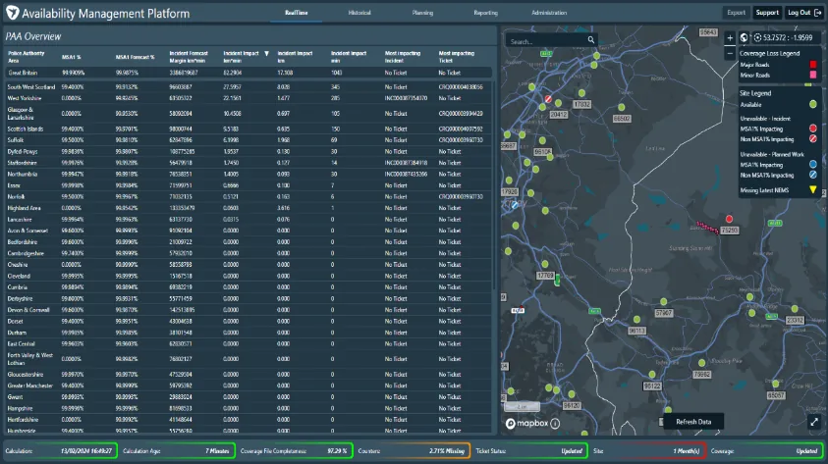This screenshot has width=828, height=464.
Task: Select the green site marker above 57967
Action: [x=664, y=301]
